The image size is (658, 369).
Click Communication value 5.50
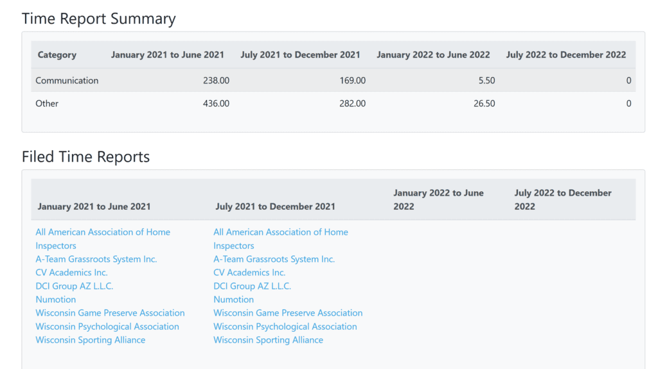487,80
